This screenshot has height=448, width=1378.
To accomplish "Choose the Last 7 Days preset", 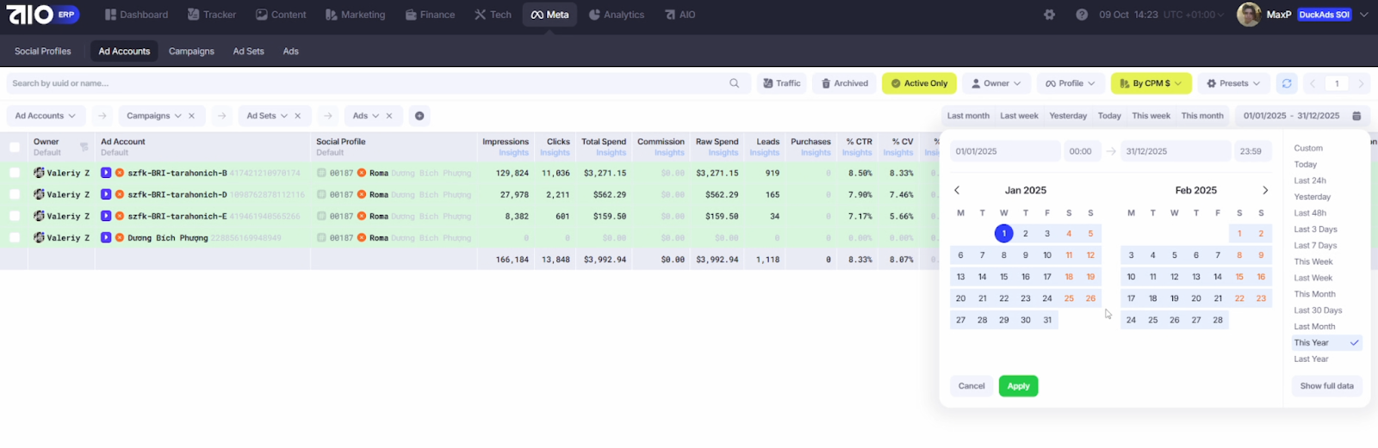I will pyautogui.click(x=1315, y=246).
